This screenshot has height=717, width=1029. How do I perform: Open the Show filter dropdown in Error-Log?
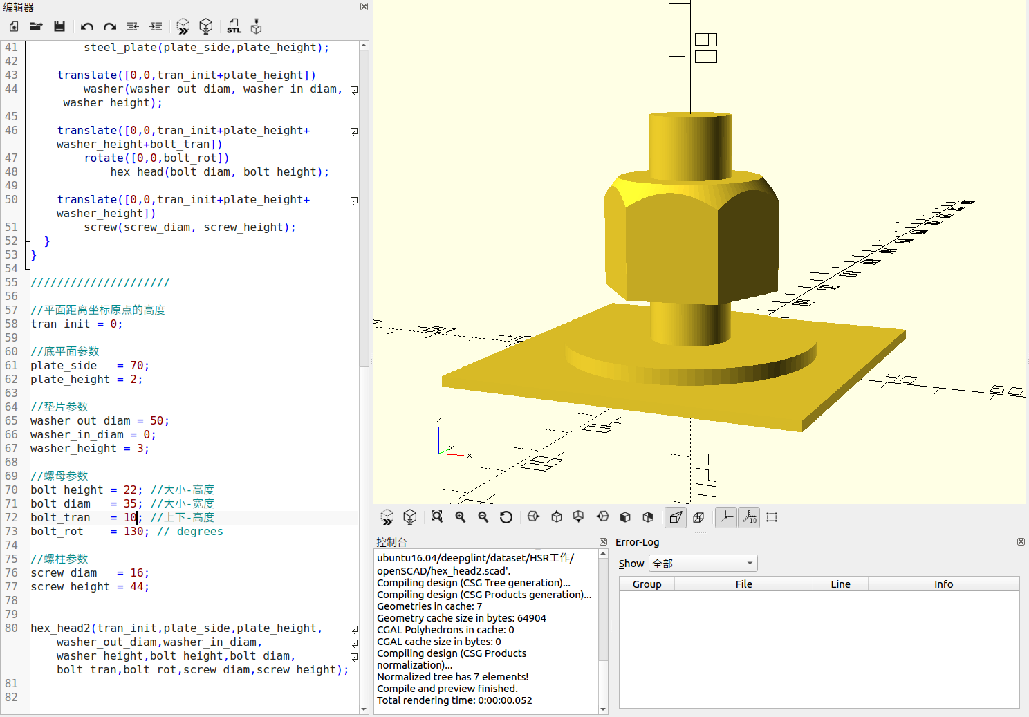(x=703, y=563)
